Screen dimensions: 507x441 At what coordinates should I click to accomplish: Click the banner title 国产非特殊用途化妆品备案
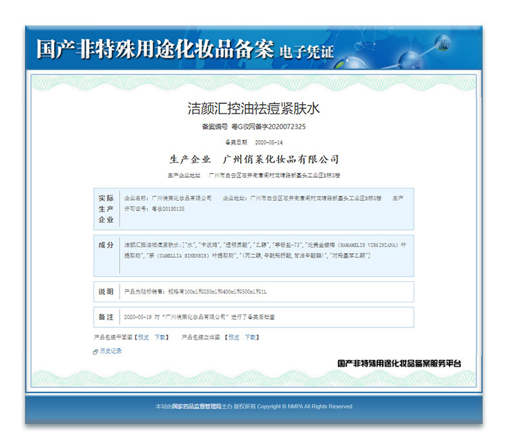click(x=155, y=49)
